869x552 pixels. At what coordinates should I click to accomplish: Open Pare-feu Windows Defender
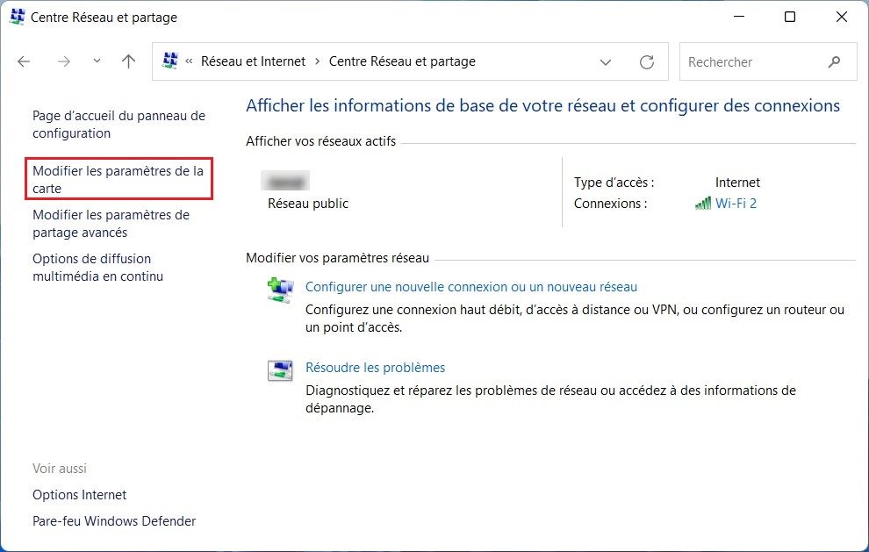point(114,521)
